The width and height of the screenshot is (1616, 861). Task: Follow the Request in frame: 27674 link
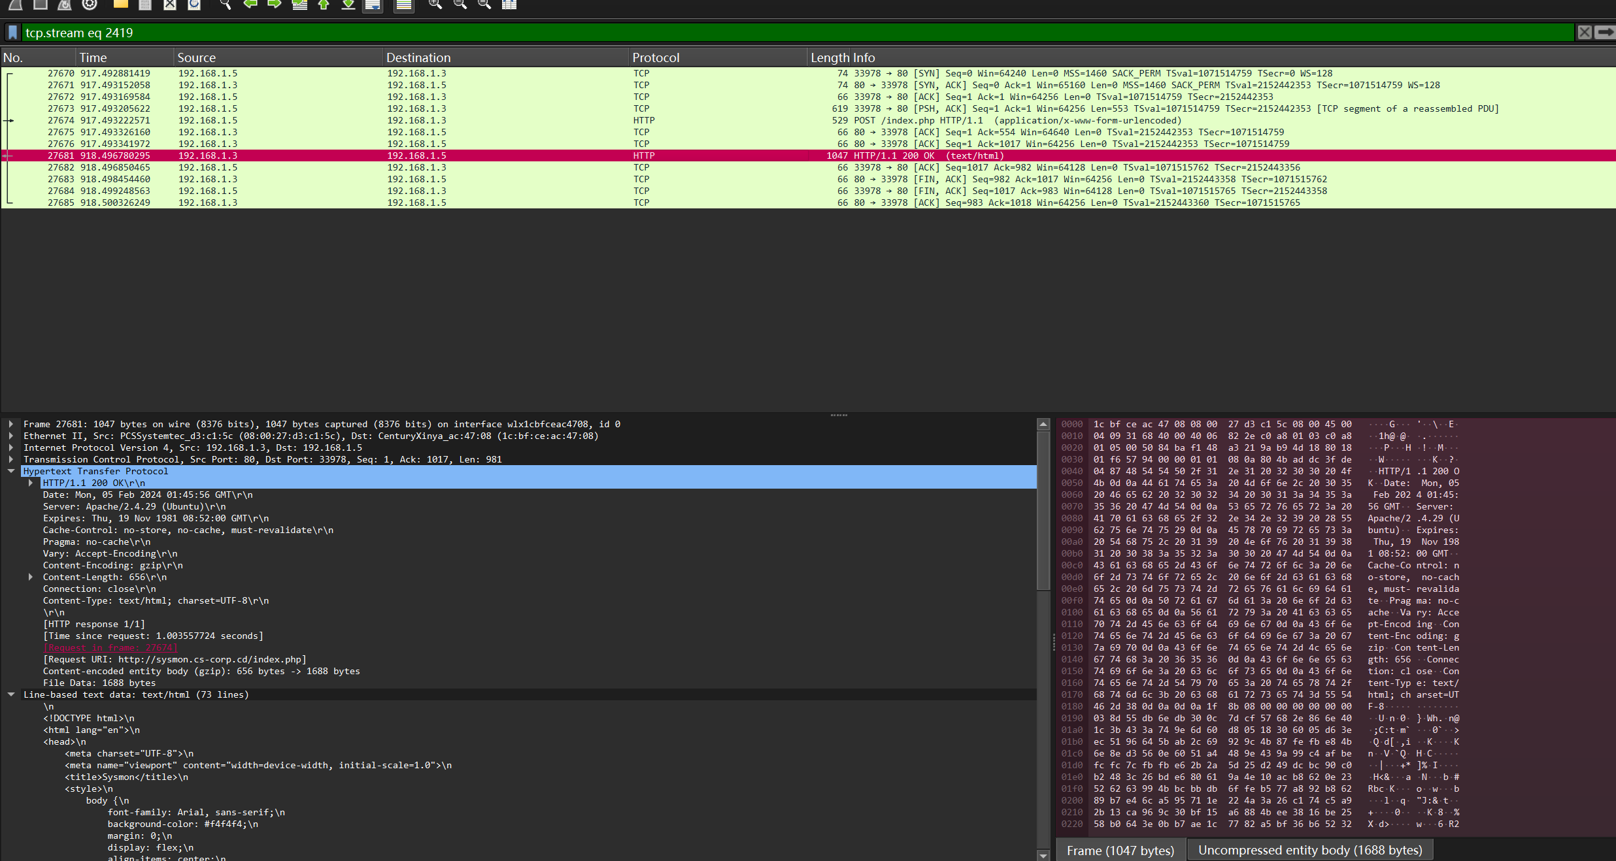pos(110,647)
